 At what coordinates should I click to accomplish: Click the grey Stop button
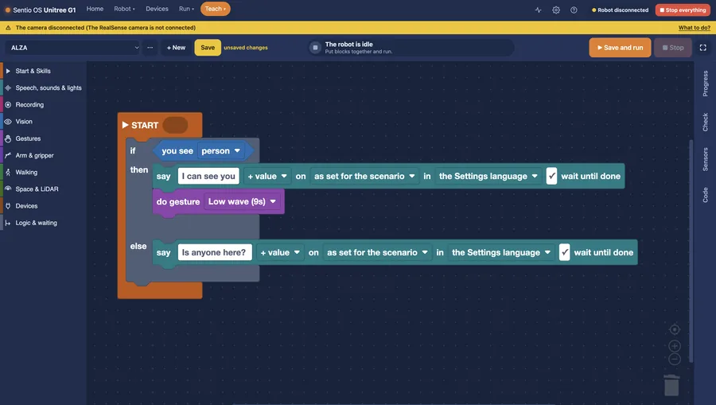(x=672, y=48)
